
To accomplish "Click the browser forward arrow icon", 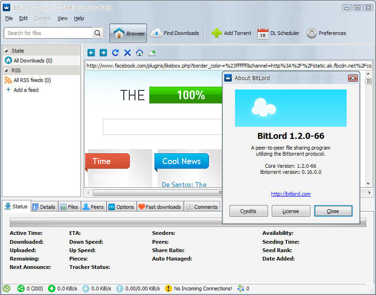I will pos(103,53).
